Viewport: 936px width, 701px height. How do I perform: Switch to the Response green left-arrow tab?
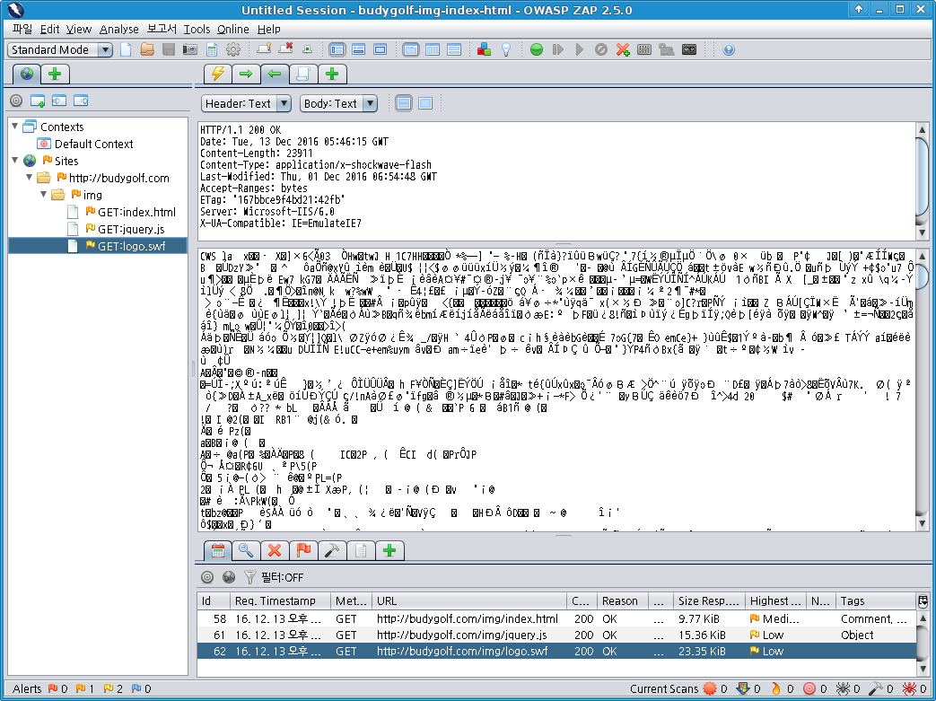(275, 74)
